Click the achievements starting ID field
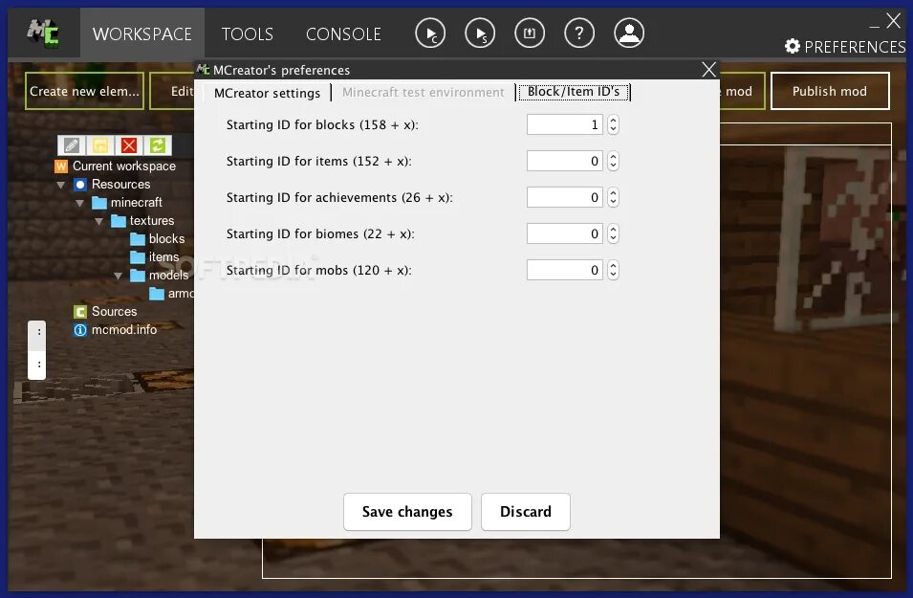Image resolution: width=913 pixels, height=598 pixels. [x=565, y=197]
